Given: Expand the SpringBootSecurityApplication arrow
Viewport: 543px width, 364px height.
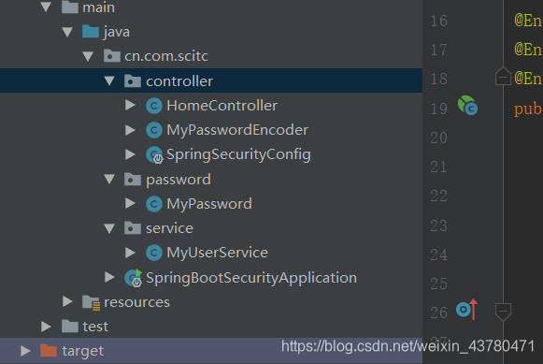Looking at the screenshot, I should (109, 277).
